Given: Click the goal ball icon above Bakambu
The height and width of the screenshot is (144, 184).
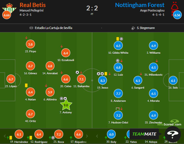Looking at the screenshot, I should pos(77,72).
